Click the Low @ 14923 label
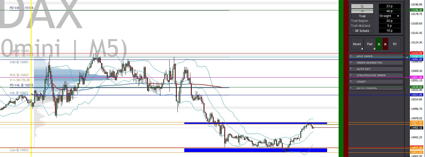 (x=19, y=150)
